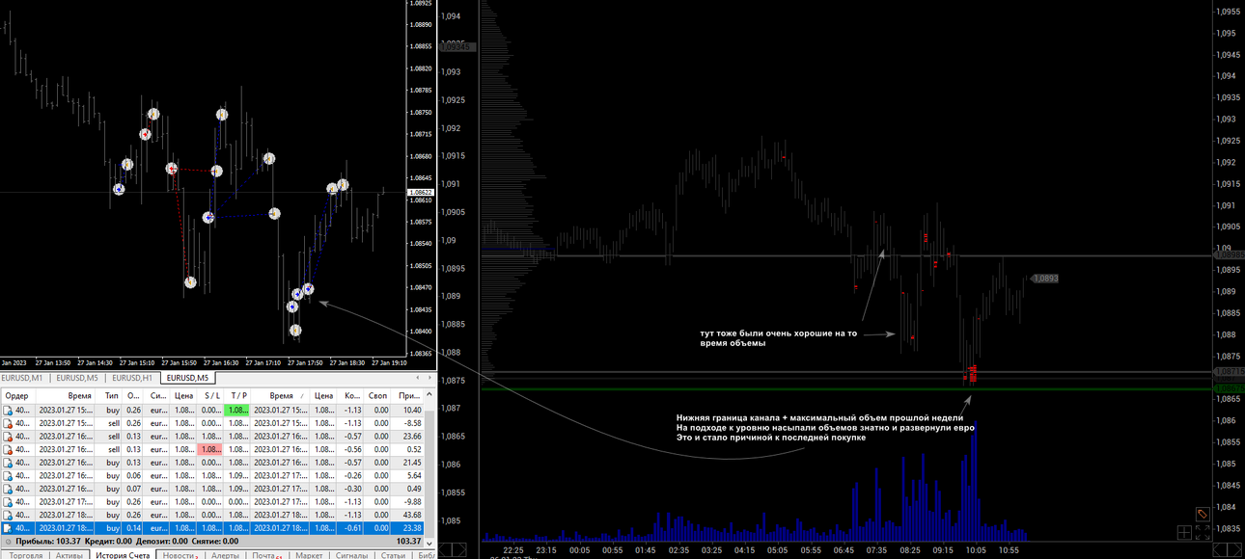Click the Прибыль: 103.37 summary text
This screenshot has width=1245, height=559.
click(48, 542)
